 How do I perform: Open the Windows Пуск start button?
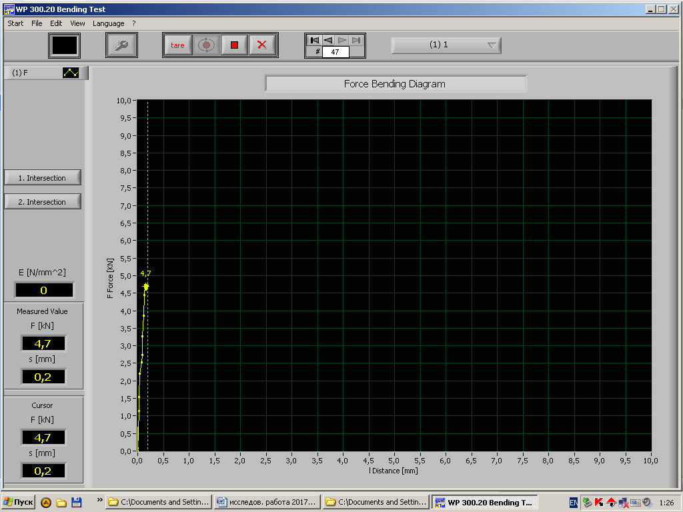click(18, 502)
